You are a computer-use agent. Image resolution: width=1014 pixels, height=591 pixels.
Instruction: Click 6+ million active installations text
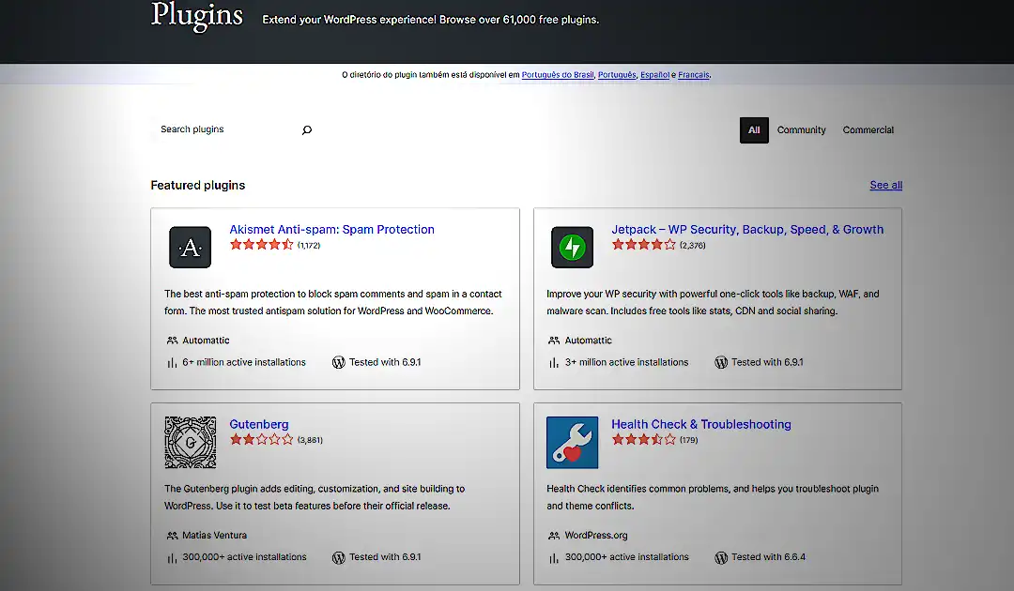[x=244, y=362]
